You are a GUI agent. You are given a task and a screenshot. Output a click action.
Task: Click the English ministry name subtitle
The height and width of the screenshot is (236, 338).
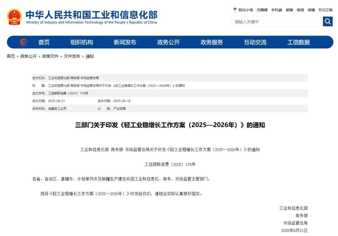click(92, 23)
